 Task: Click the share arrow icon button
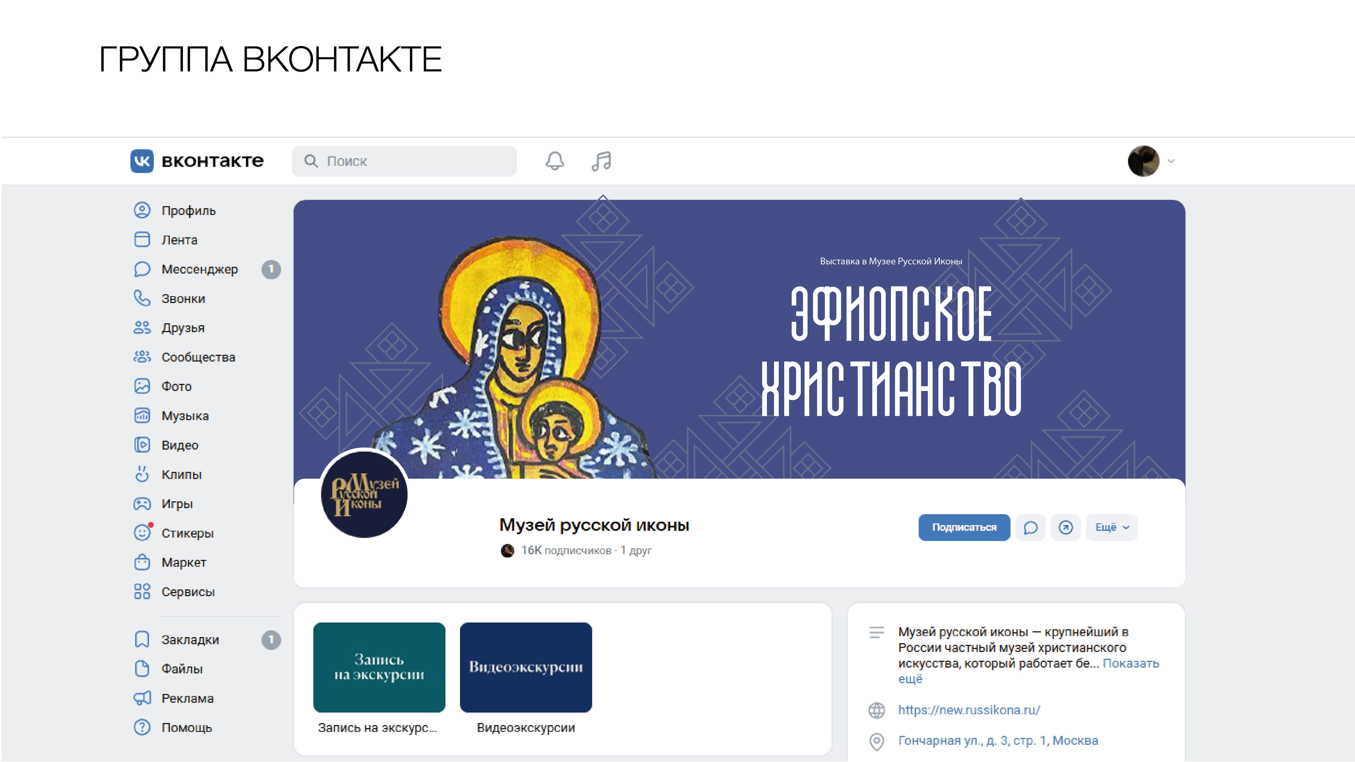(1066, 527)
